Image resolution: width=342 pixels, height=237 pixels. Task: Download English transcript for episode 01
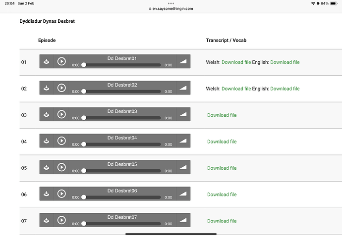point(285,62)
